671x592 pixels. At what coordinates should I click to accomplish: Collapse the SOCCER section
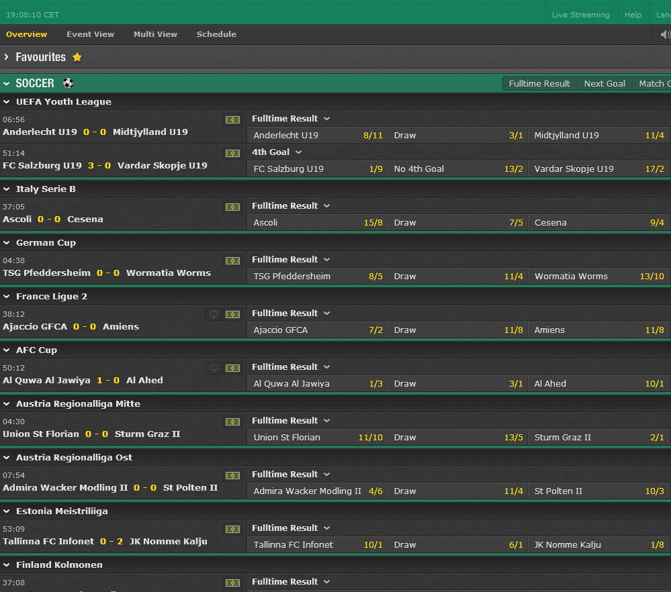pyautogui.click(x=6, y=83)
